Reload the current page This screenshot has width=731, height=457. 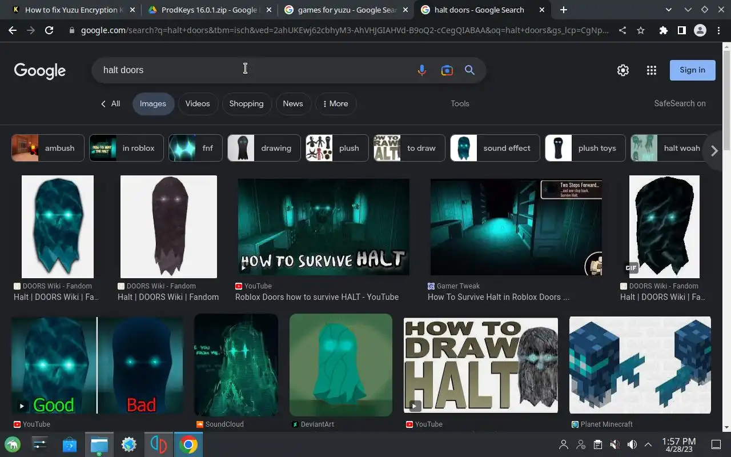click(x=49, y=31)
